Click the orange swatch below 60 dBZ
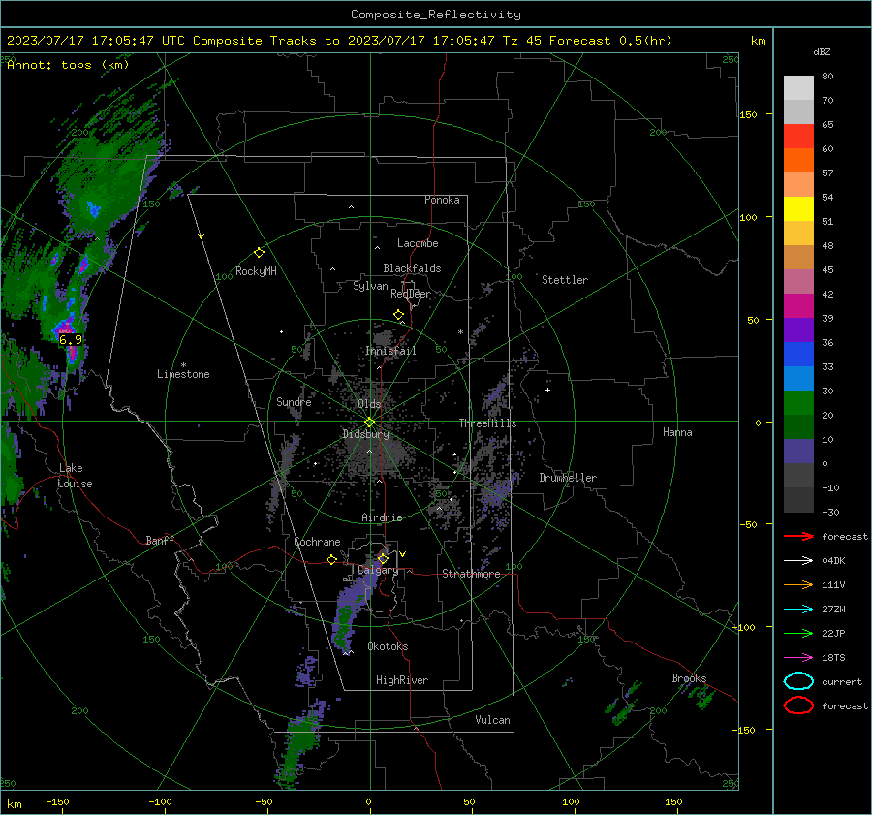This screenshot has width=872, height=815. (x=798, y=161)
